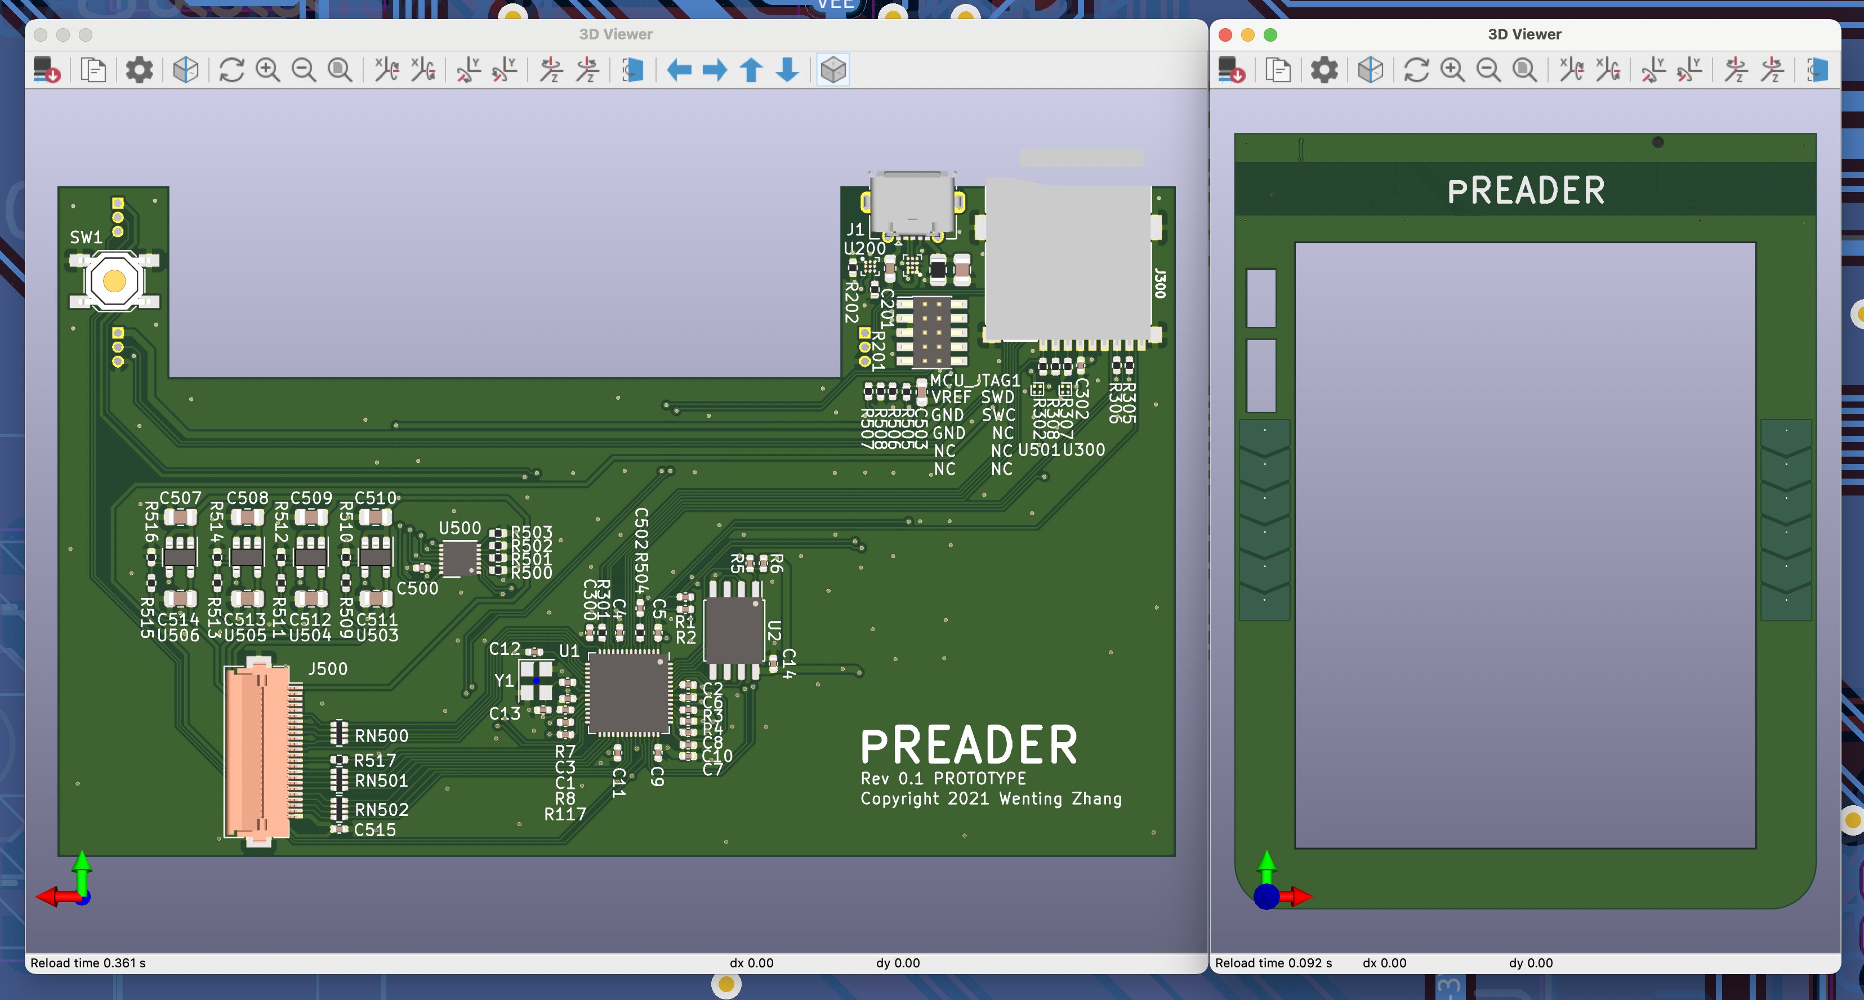Toggle raytracing cube in right viewer toolbar
This screenshot has width=1864, height=1000.
[1371, 70]
